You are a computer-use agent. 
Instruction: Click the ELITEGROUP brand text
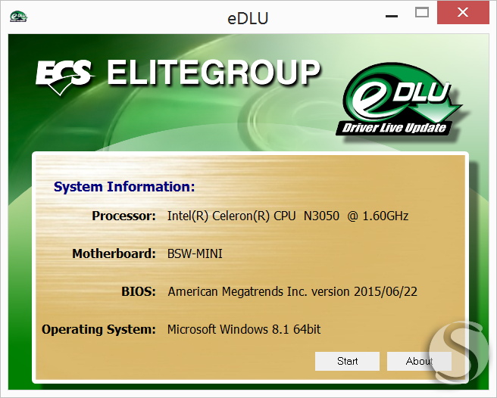[214, 73]
